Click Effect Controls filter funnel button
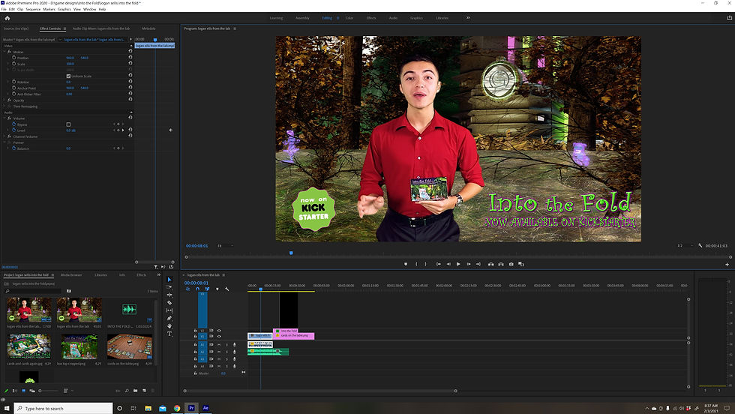The width and height of the screenshot is (735, 414). (156, 267)
